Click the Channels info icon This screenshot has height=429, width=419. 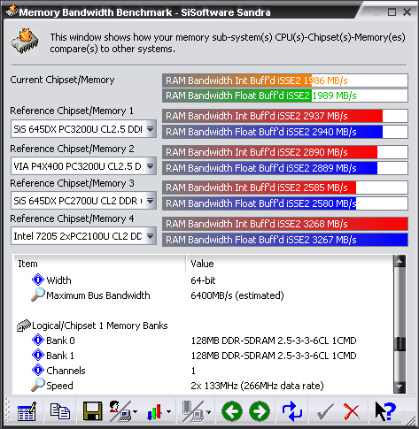(38, 370)
